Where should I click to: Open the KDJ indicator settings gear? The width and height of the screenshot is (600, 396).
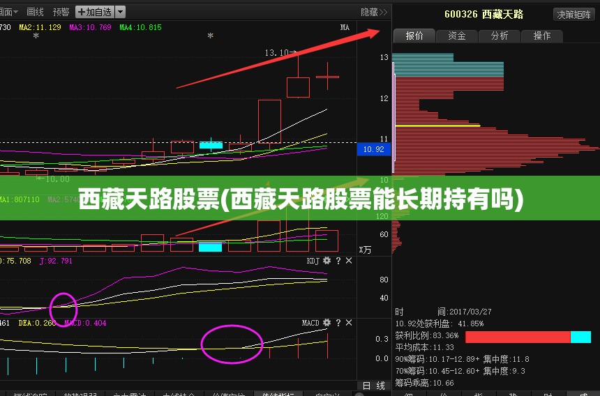coord(327,261)
